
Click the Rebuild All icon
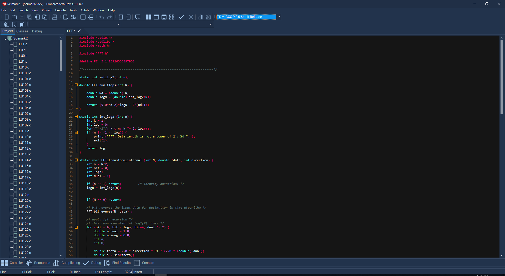click(x=172, y=17)
